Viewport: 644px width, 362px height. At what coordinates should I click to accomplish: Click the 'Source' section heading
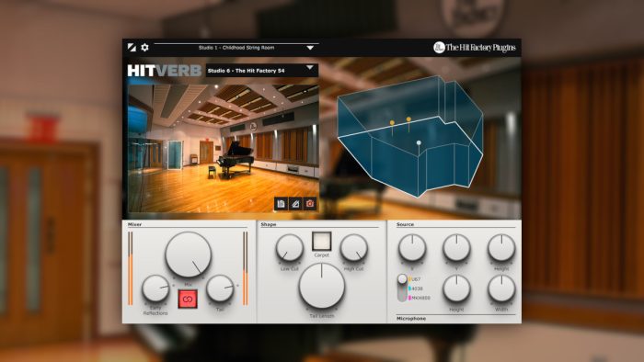[x=405, y=224]
